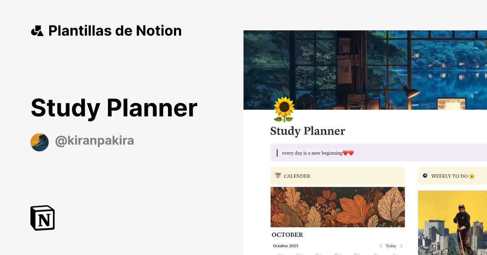Select the WEEKLY TO DO callout header

(448, 176)
